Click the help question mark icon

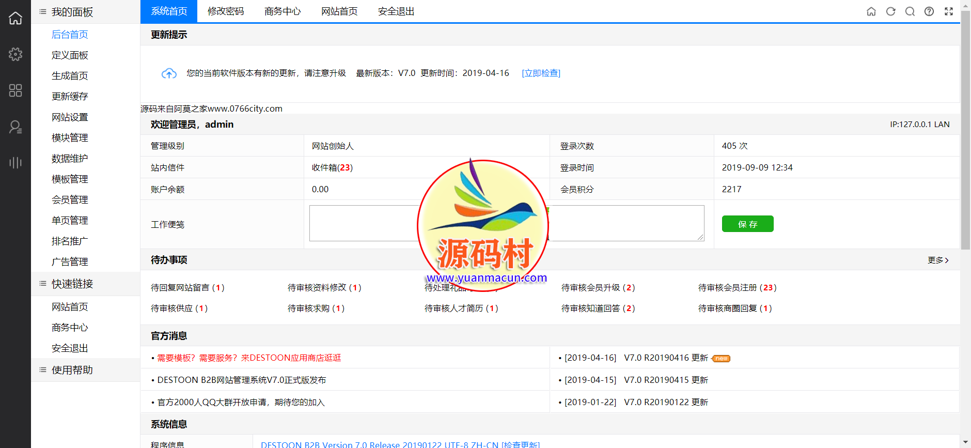click(x=929, y=11)
